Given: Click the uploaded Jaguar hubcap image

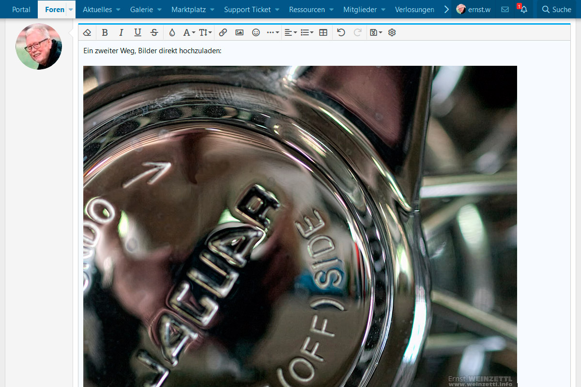Looking at the screenshot, I should click(x=300, y=226).
